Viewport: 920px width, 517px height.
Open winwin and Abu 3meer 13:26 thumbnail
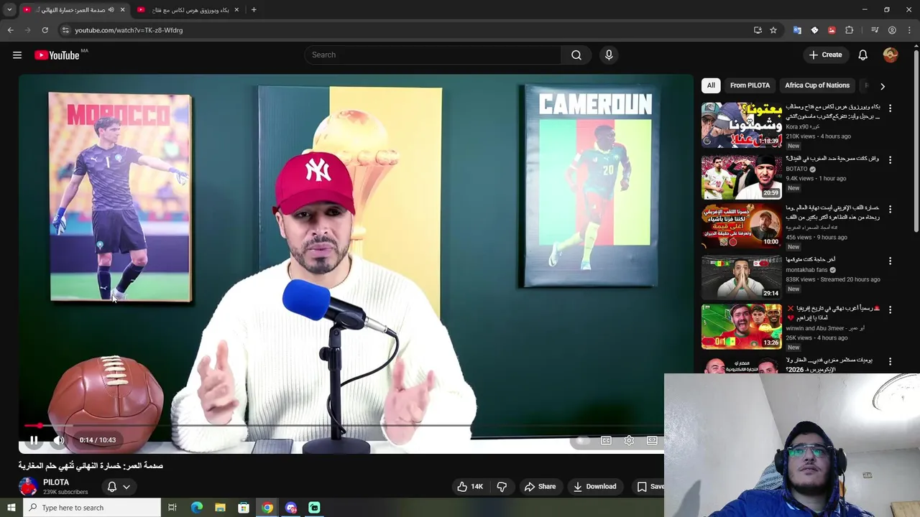click(x=741, y=327)
